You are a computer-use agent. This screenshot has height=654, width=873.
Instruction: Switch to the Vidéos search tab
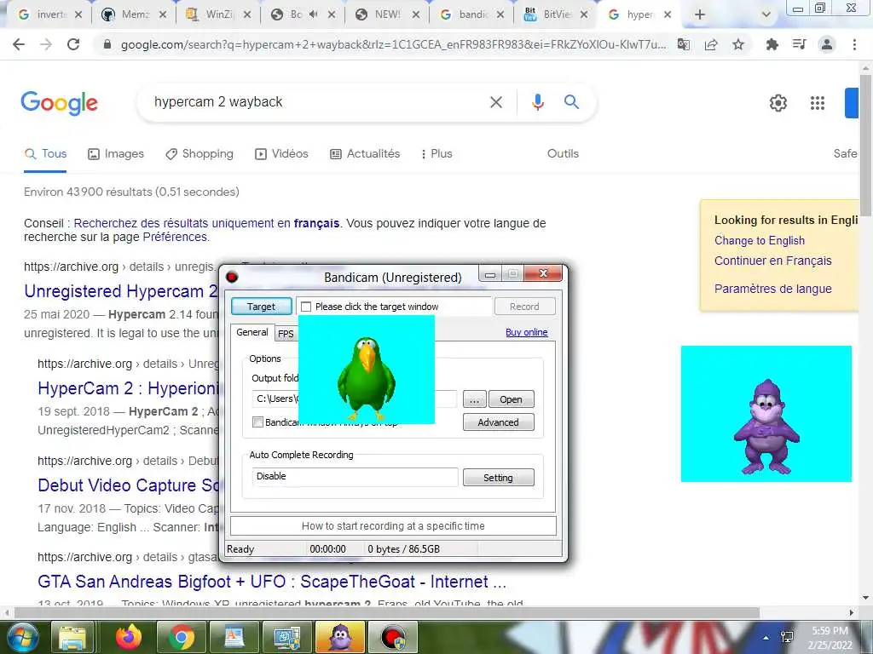[281, 154]
